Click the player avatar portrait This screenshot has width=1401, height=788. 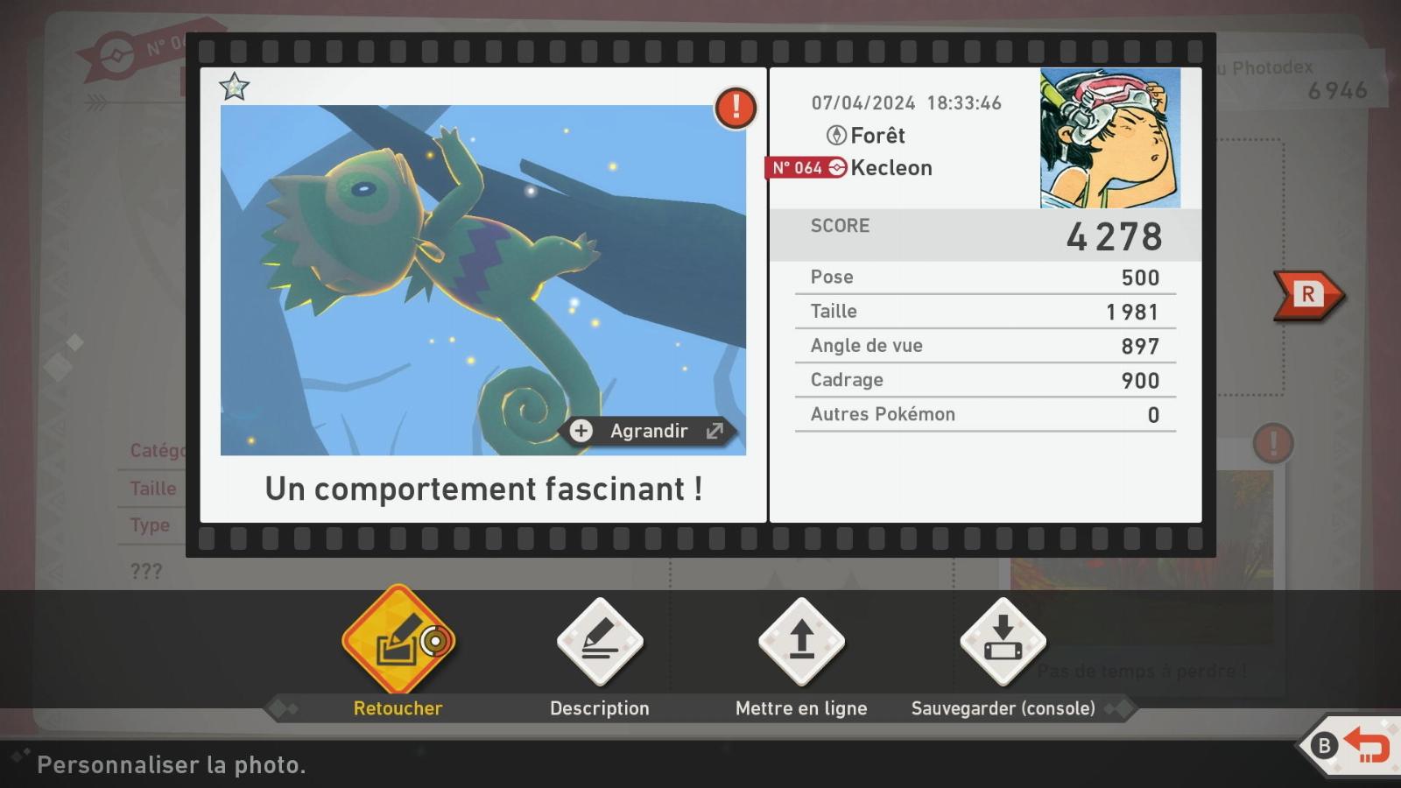tap(1110, 138)
